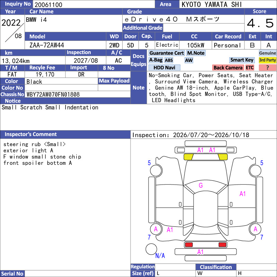Select the 2WD drive value
This screenshot has width=277, height=277.
114,45
